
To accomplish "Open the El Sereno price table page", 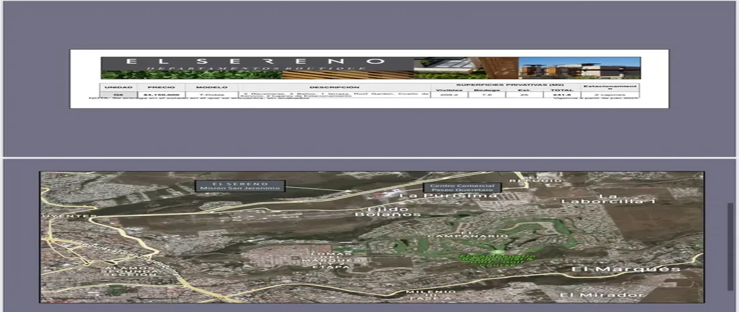I will tap(369, 78).
